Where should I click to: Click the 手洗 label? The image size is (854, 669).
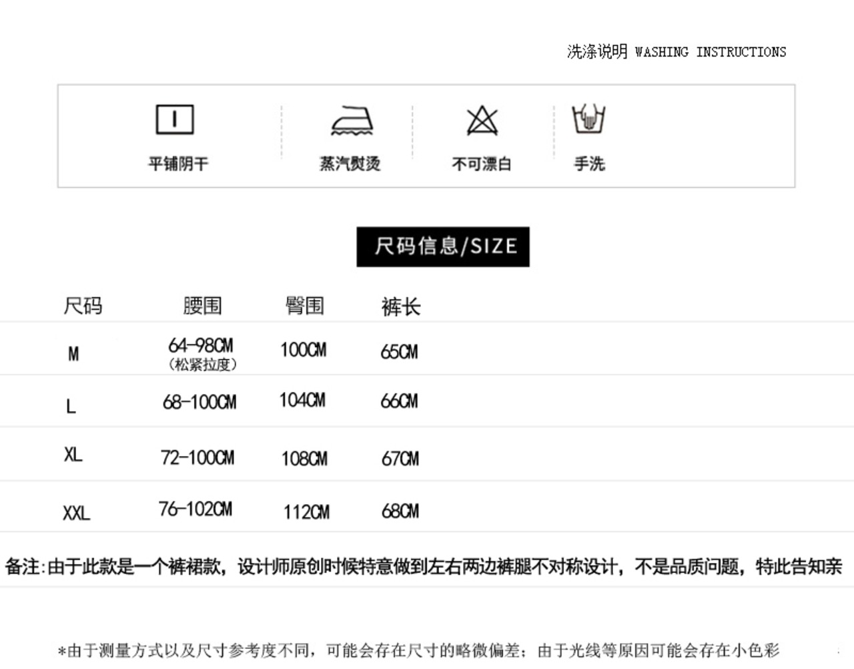coord(590,164)
